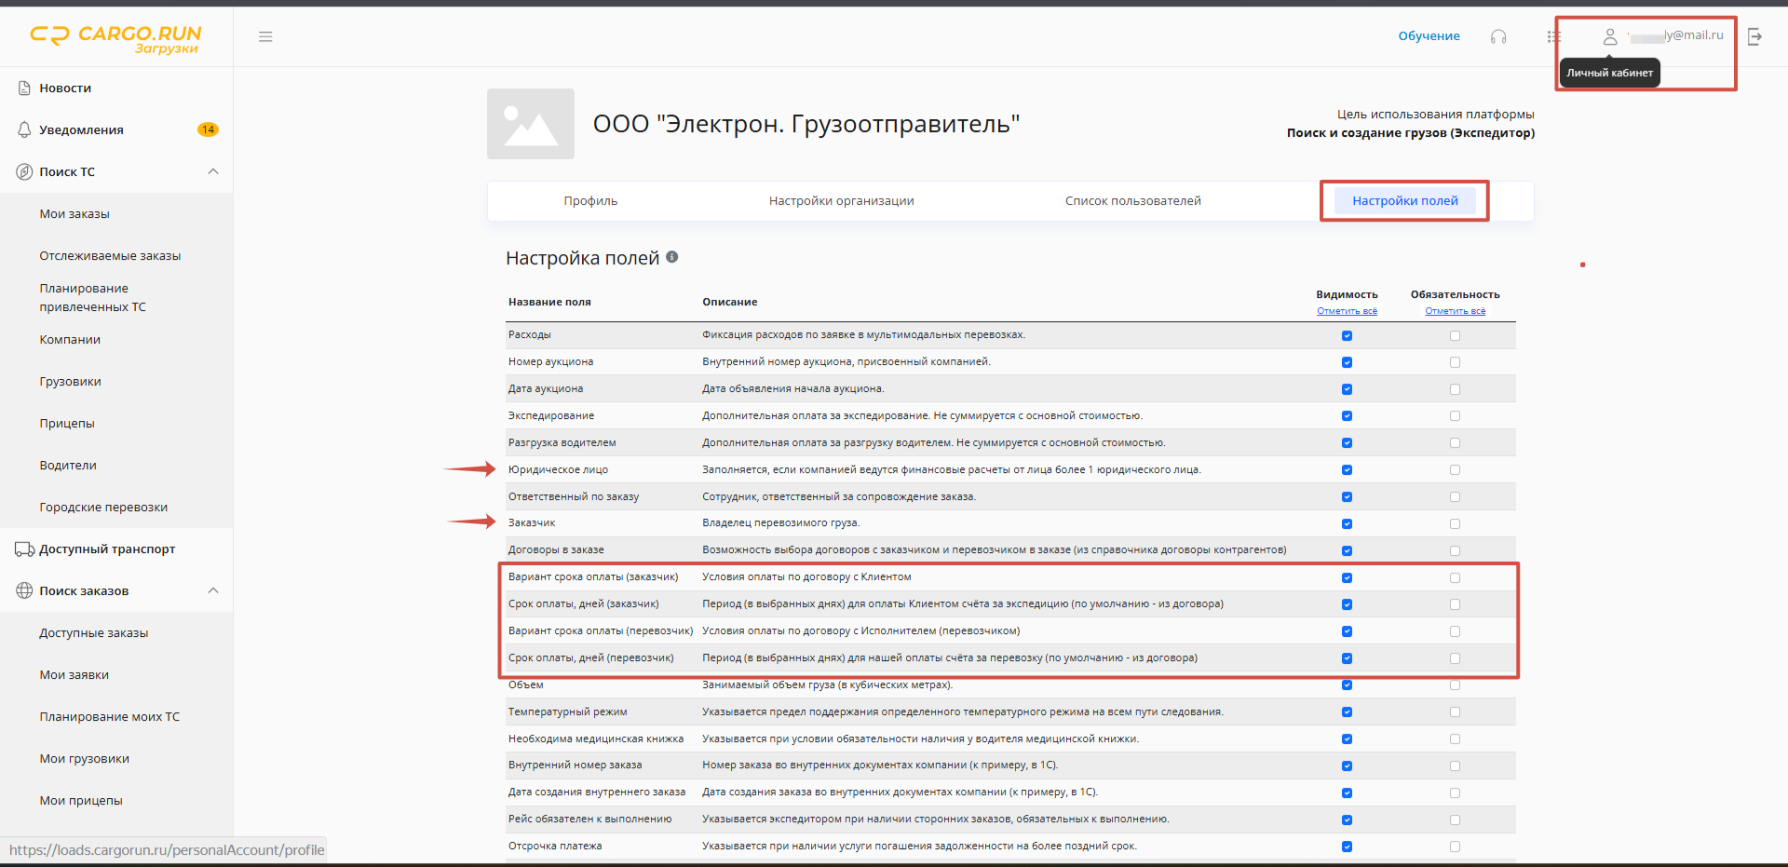Toggle mandatory for Вариант срока оплаты (перевозчик)
This screenshot has height=867, width=1788.
tap(1455, 631)
